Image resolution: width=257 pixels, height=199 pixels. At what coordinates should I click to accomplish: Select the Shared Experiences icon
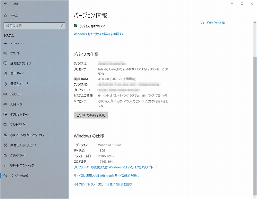pyautogui.click(x=5, y=145)
